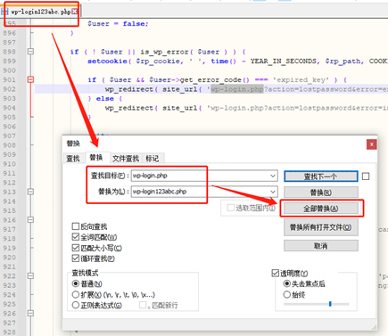Toggle the 透明度 checkbox
Image resolution: width=388 pixels, height=336 pixels.
point(276,273)
